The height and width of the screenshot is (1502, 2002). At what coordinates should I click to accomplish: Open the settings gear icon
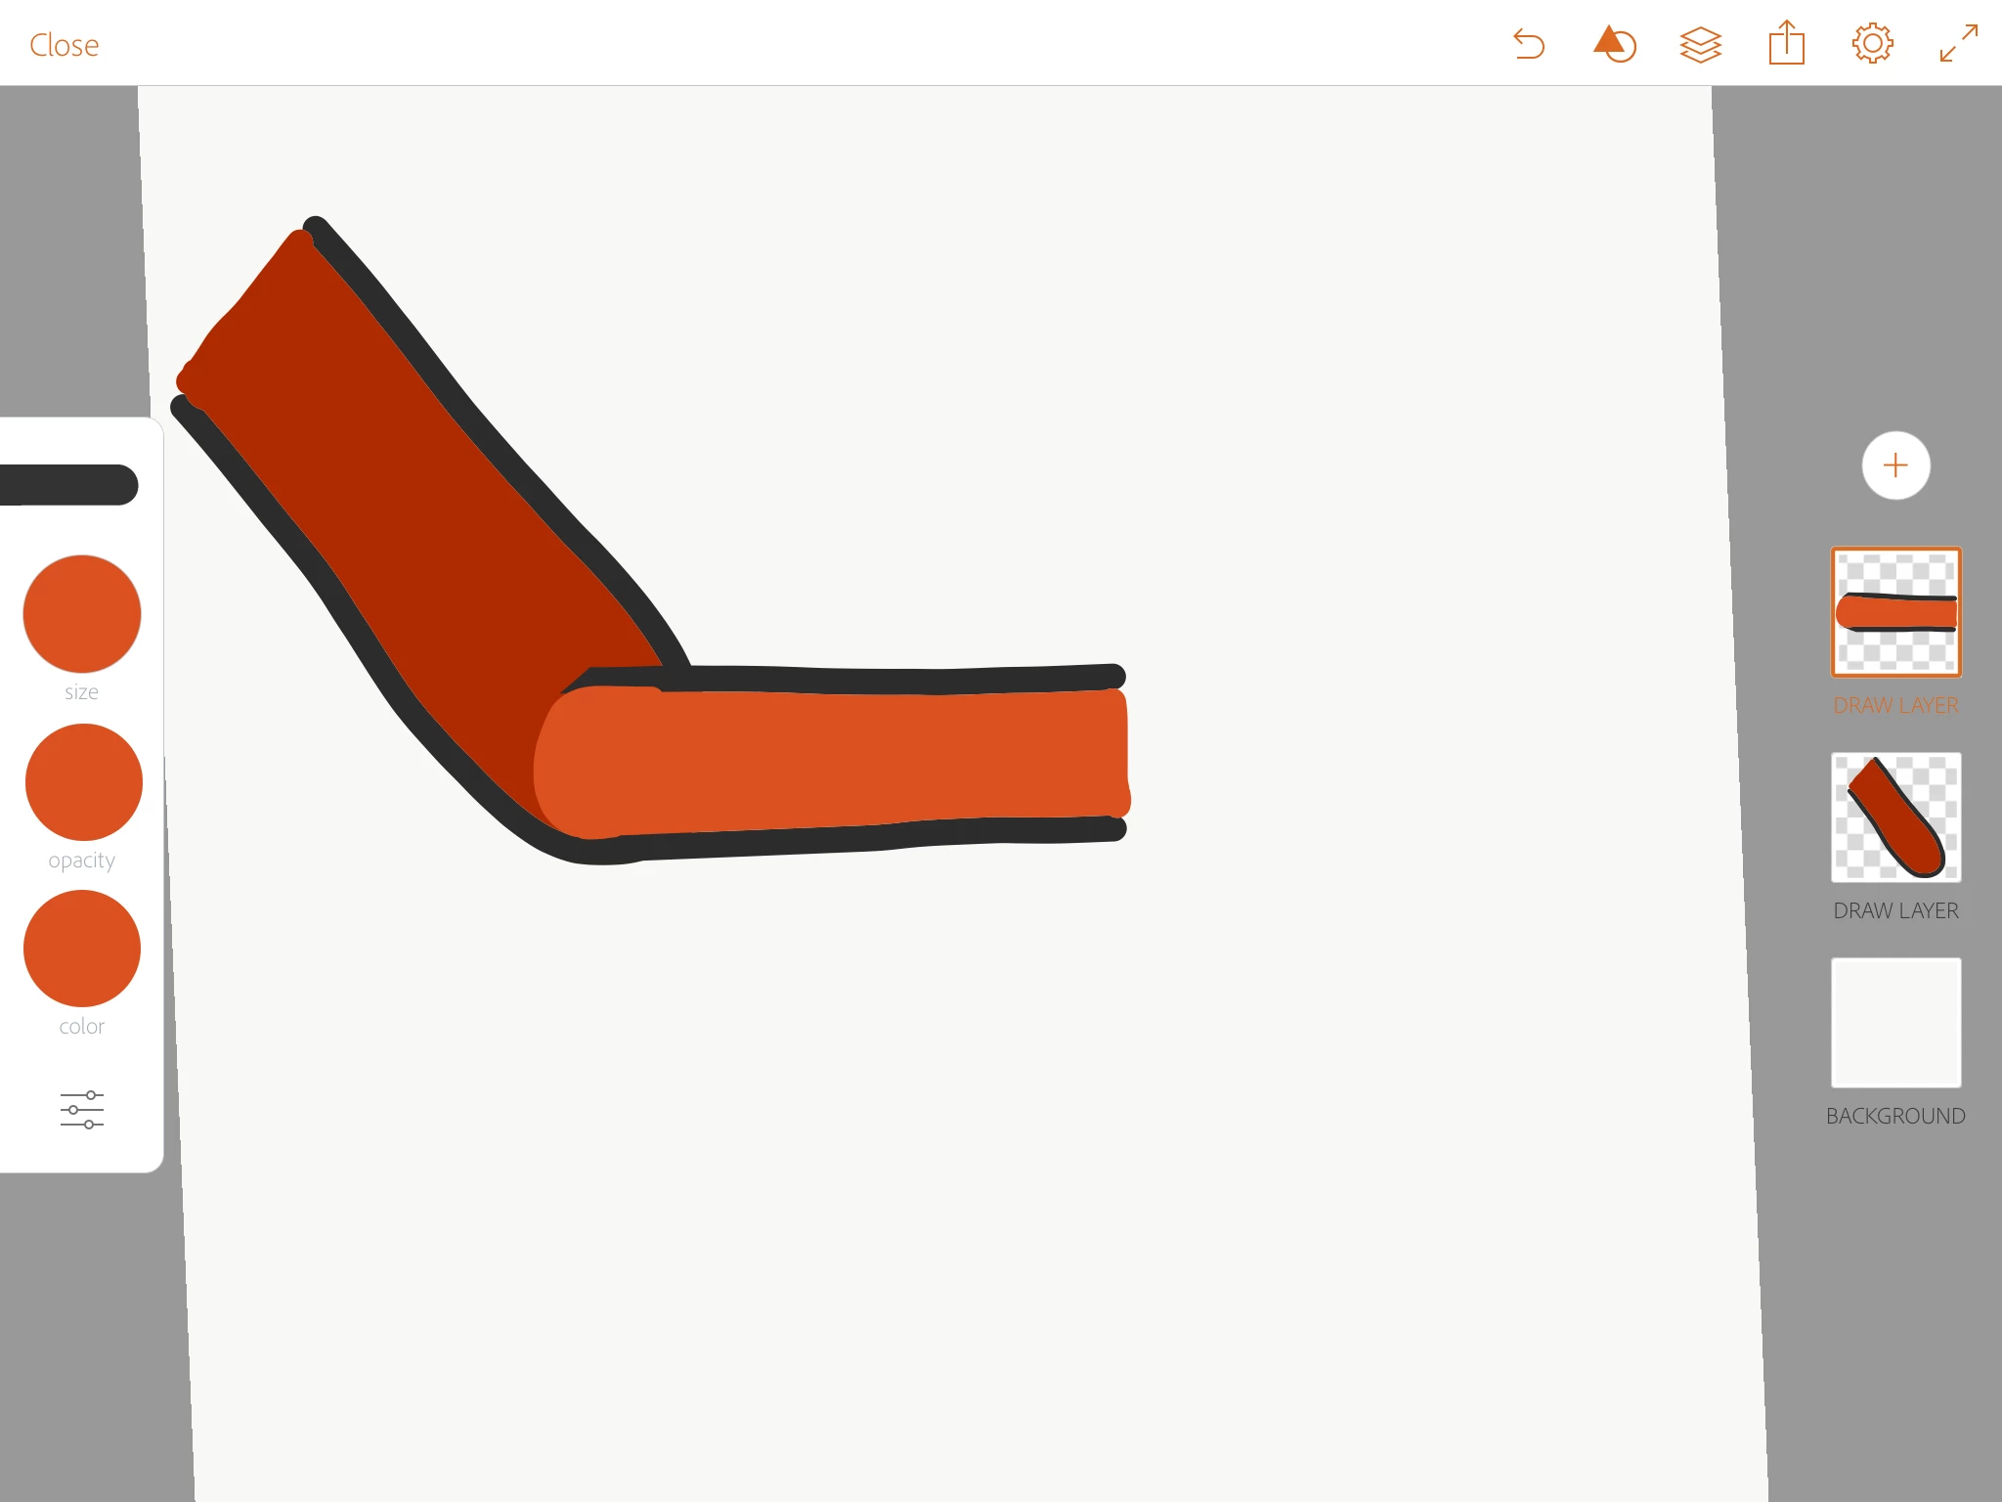point(1872,45)
